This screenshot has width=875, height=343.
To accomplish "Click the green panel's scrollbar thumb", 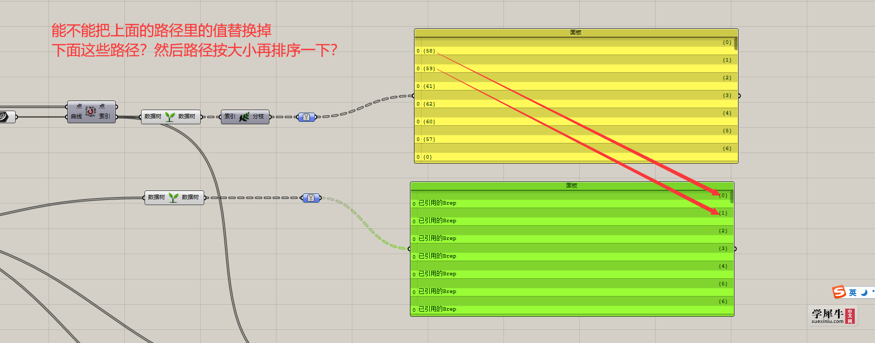I will coord(732,197).
